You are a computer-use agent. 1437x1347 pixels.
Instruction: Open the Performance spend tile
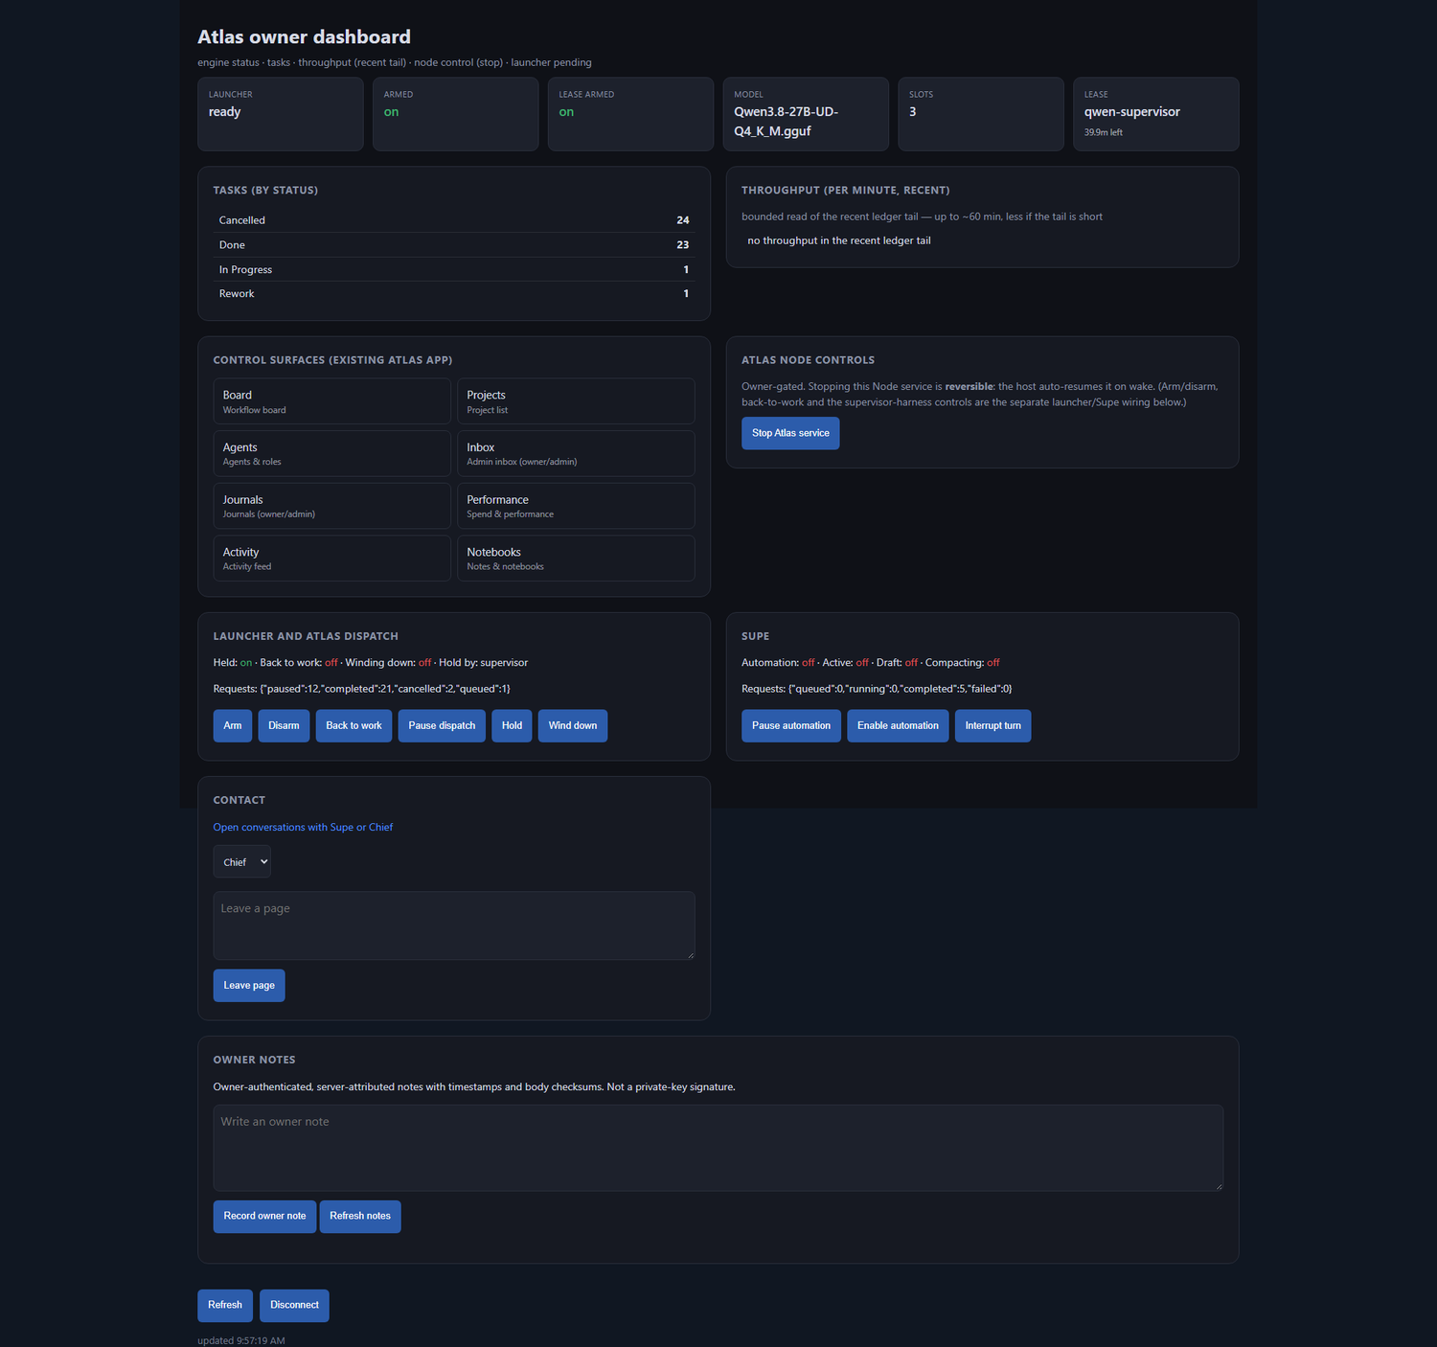tap(576, 506)
